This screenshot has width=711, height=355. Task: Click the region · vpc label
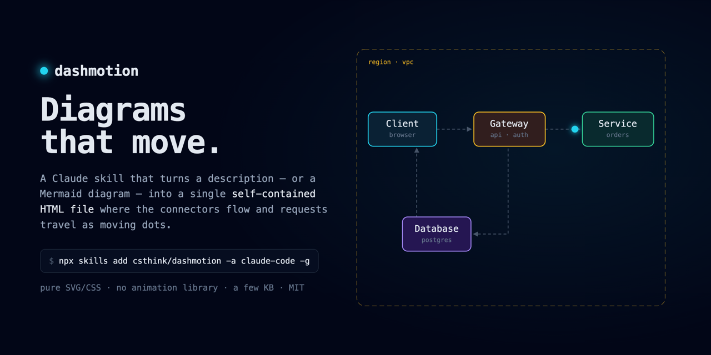point(391,62)
